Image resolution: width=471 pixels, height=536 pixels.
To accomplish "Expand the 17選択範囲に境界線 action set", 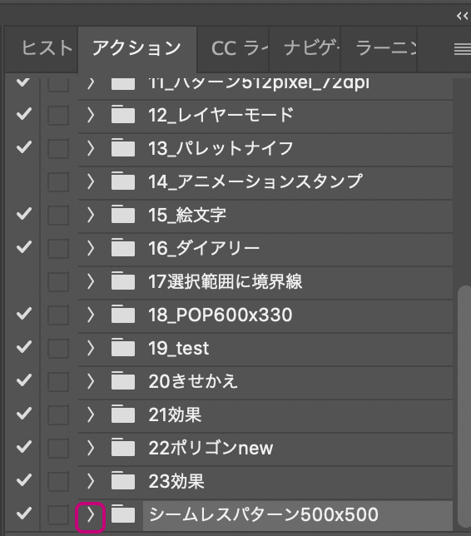I will [x=90, y=281].
